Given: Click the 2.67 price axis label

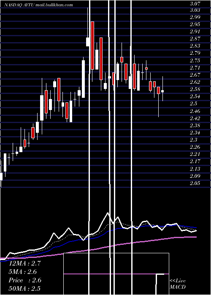Looking at the screenshot, I should point(195,75).
